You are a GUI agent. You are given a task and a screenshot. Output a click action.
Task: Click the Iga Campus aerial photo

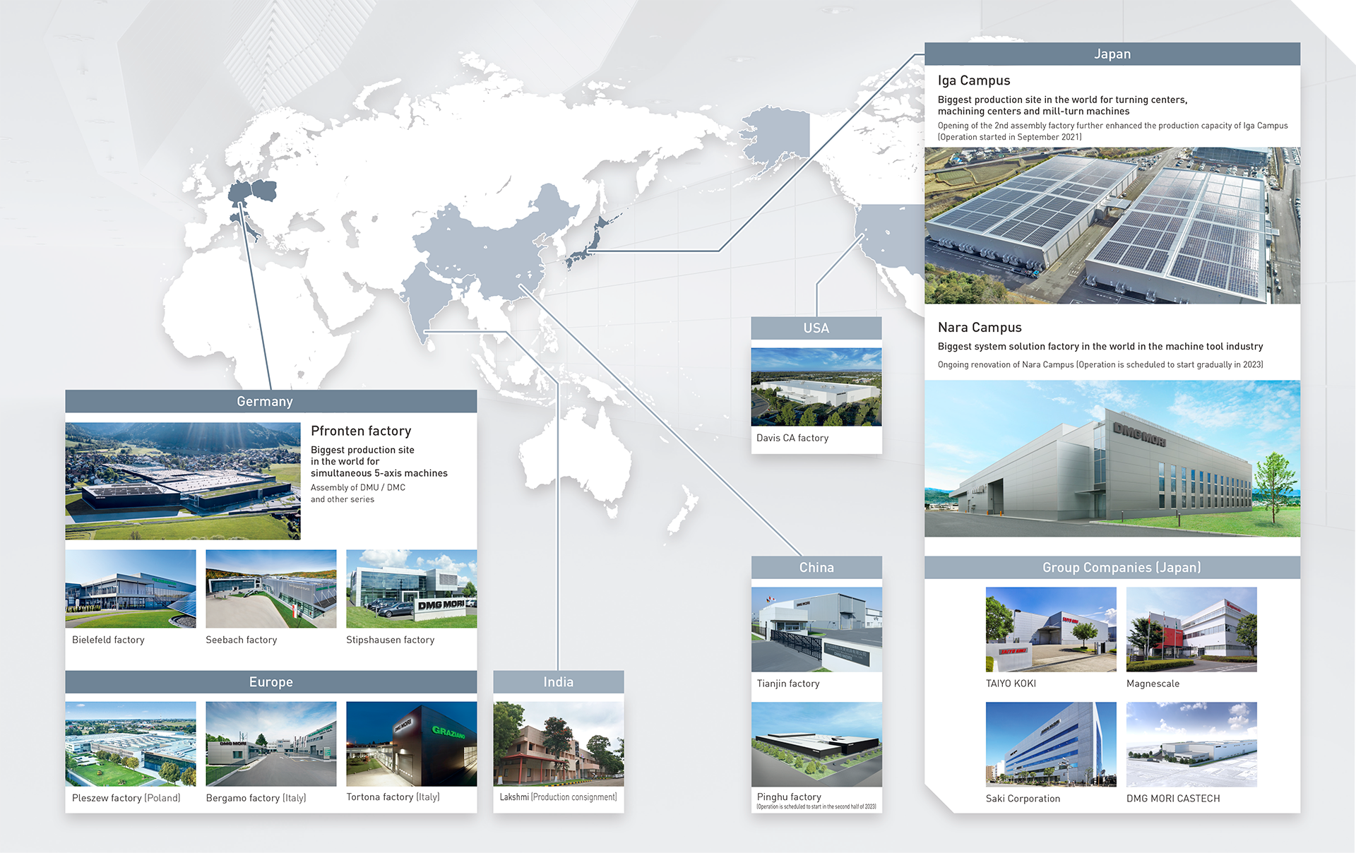pyautogui.click(x=1112, y=225)
